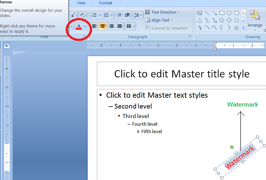The height and width of the screenshot is (180, 266).
Task: Open the Paragraph dialog launcher
Action: [x=190, y=36]
